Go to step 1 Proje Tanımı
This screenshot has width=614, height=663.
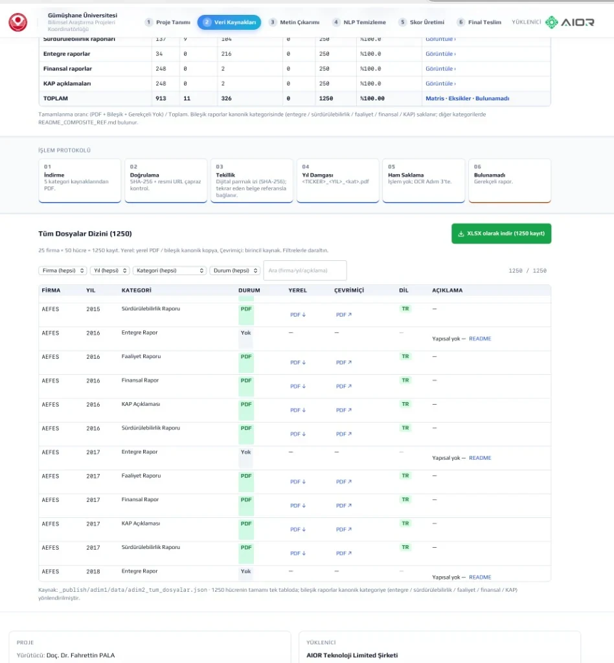coord(168,22)
